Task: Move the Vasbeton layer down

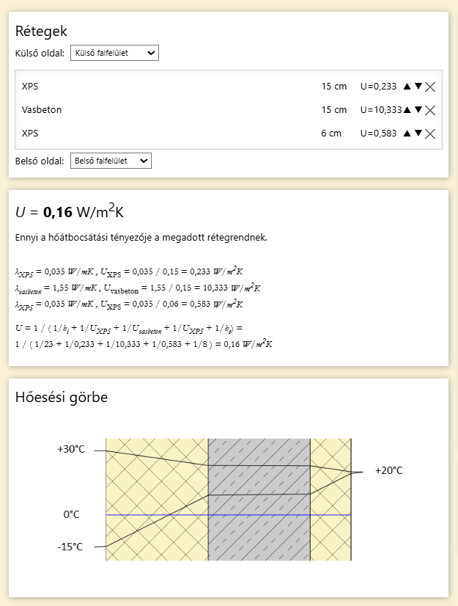Action: pos(418,110)
